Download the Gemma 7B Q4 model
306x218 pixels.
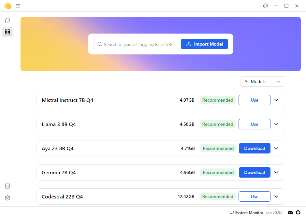pyautogui.click(x=255, y=172)
